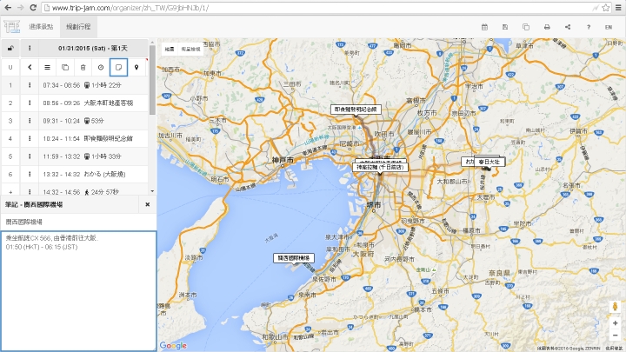
Task: Open three-dot menu for row 2
Action: (30, 103)
